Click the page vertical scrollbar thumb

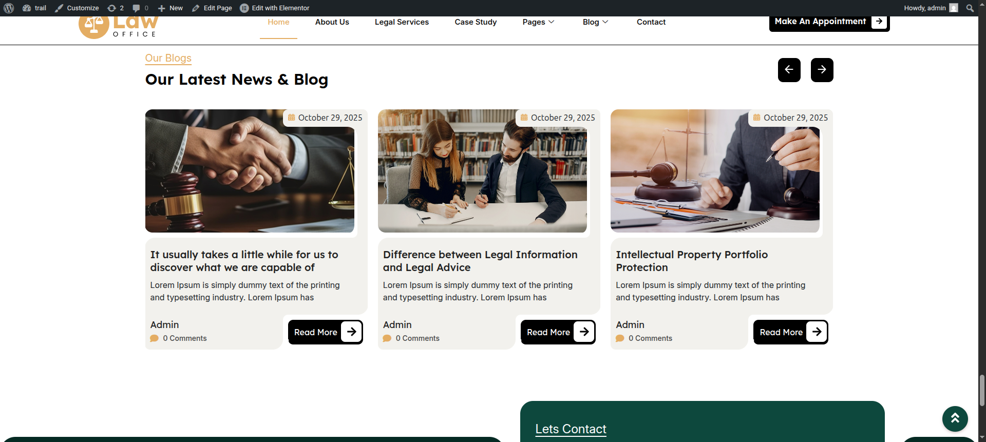[x=982, y=390]
